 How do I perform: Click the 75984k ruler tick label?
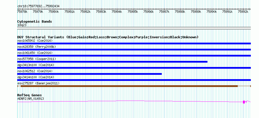tap(117, 12)
